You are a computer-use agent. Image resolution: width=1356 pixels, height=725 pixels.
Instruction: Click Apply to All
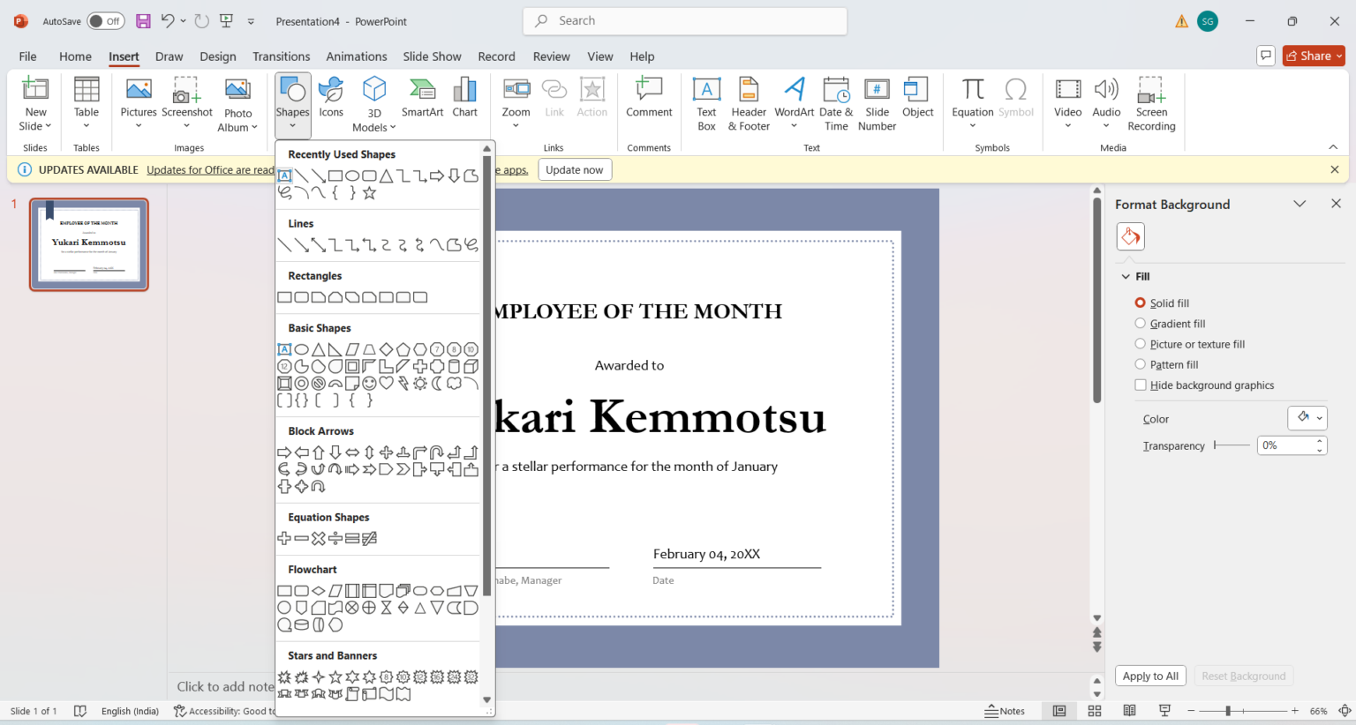(1150, 676)
